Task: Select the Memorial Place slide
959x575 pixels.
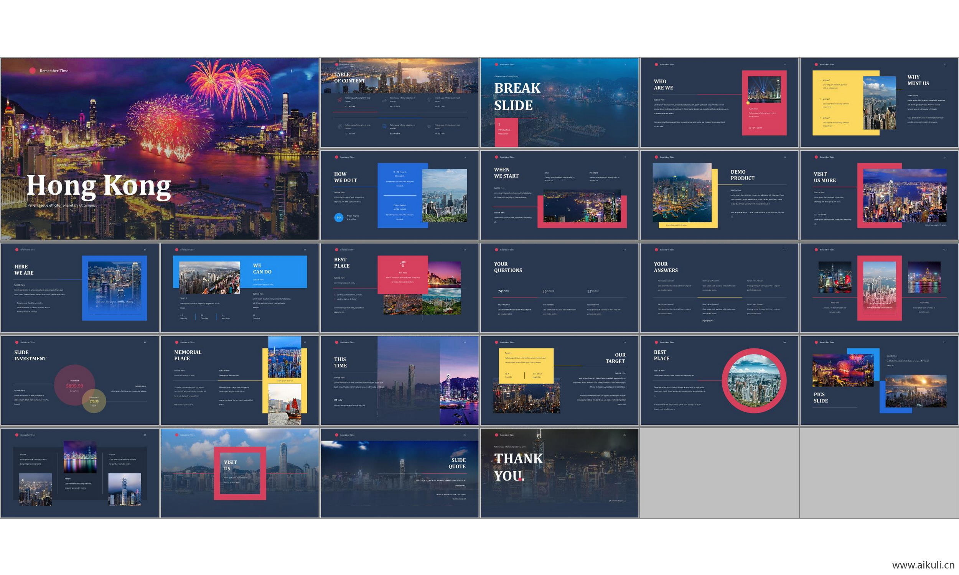Action: pyautogui.click(x=239, y=381)
